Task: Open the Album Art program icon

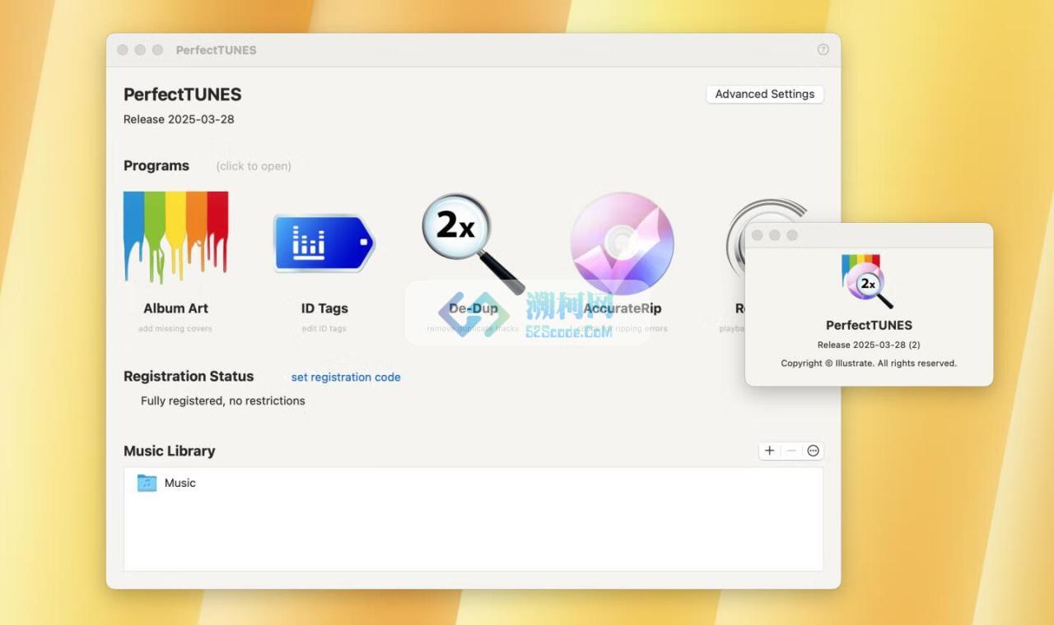Action: pyautogui.click(x=175, y=238)
